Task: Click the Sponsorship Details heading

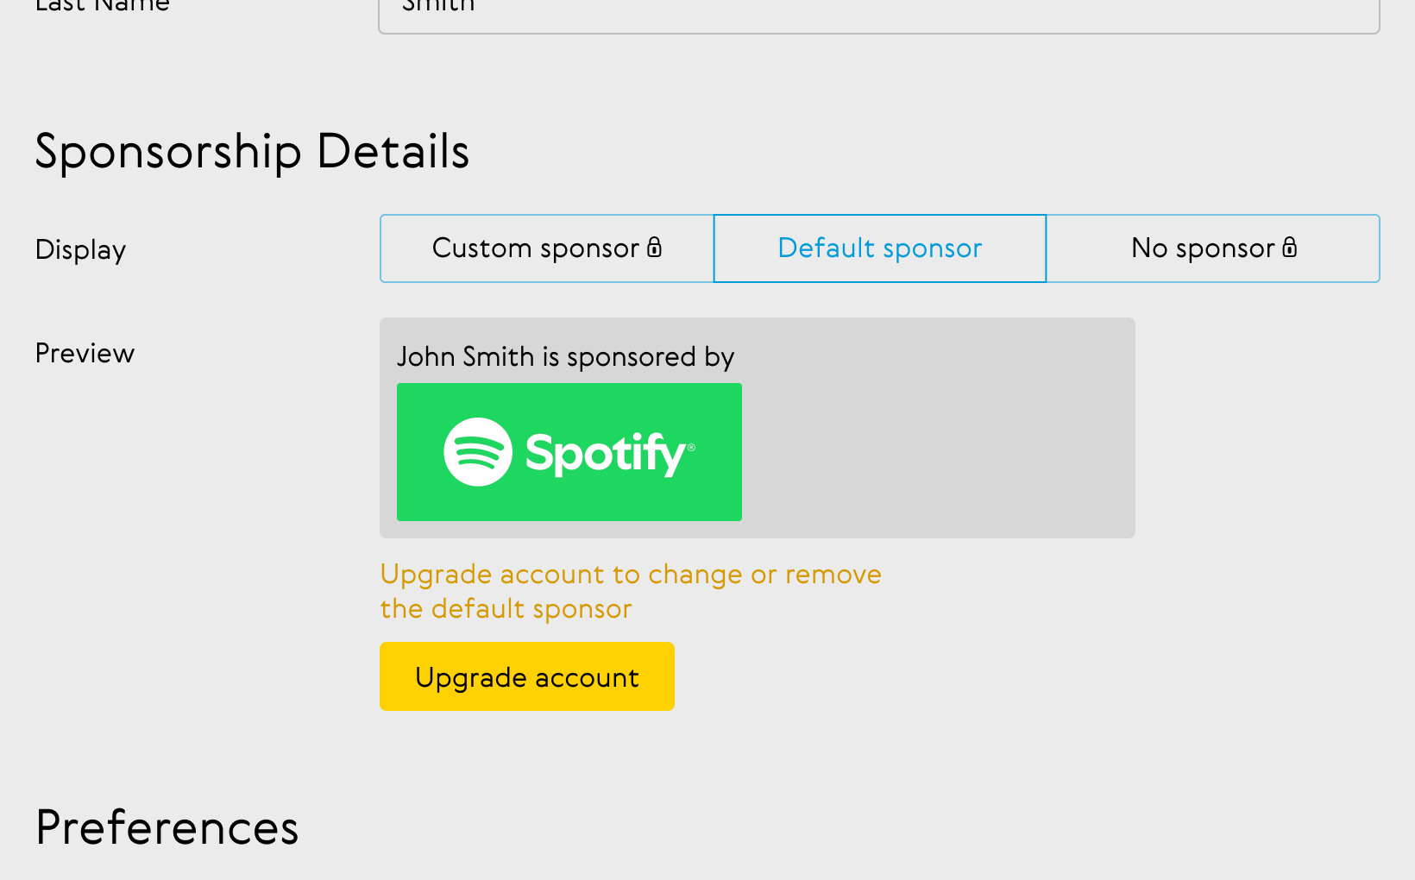Action: pos(252,153)
